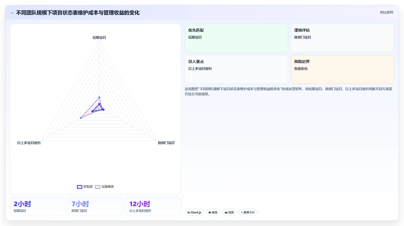Click 短期项目 text in 优先匹配 card
Viewport: 404px width, 226px height.
(195, 37)
